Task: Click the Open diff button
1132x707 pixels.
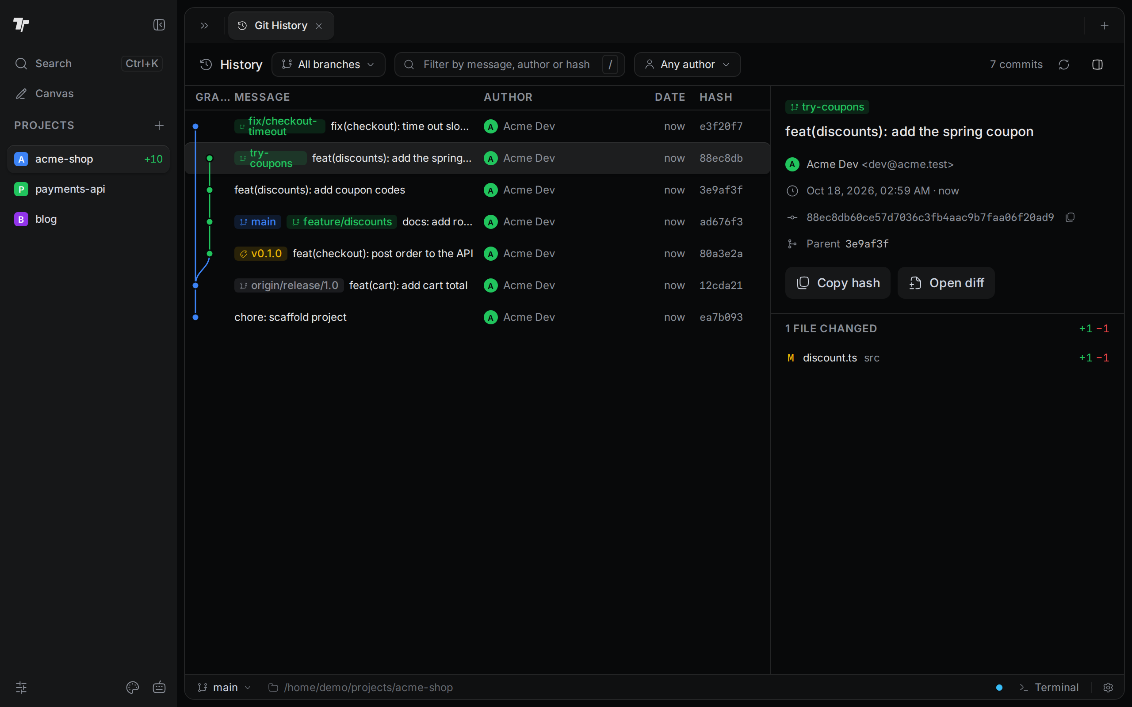Action: click(946, 283)
